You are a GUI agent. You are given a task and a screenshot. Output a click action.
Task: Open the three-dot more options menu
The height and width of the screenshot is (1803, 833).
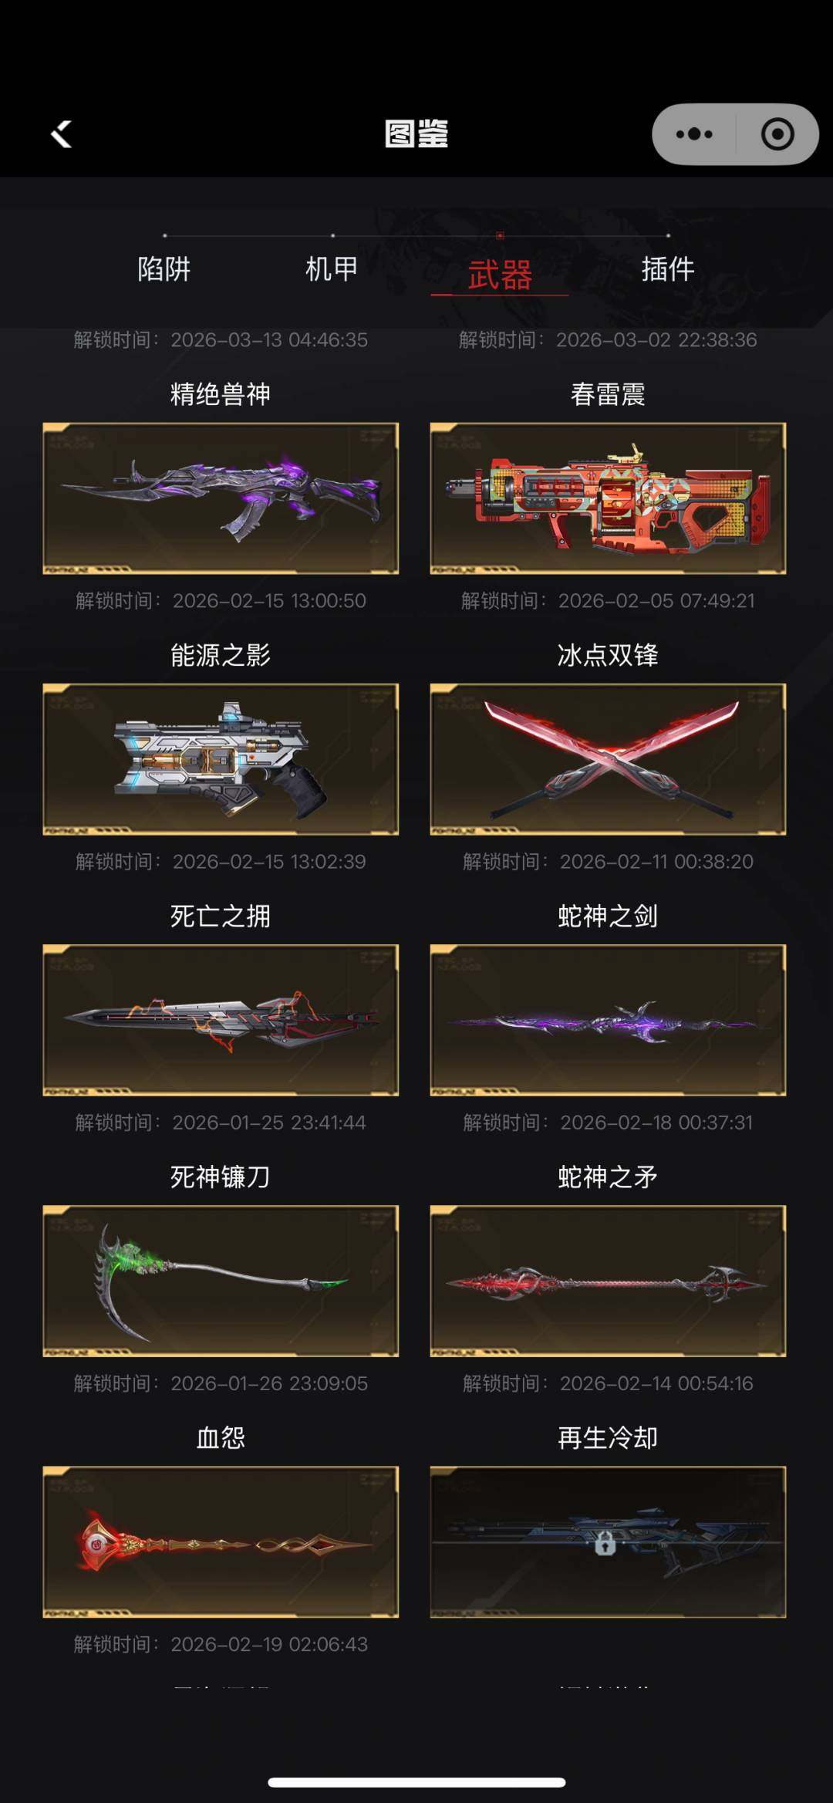[x=694, y=134]
